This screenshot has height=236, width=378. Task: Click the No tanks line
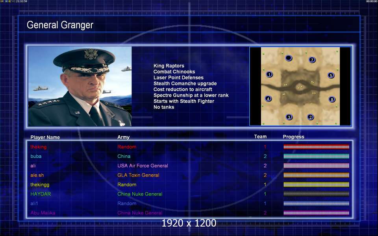[164, 107]
